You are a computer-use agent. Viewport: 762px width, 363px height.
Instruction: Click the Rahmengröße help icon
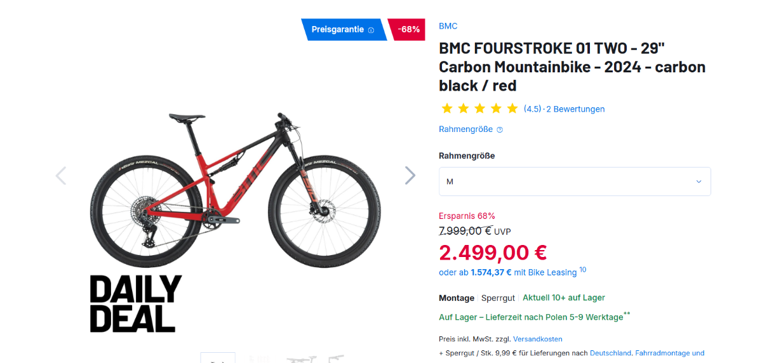[x=500, y=129]
